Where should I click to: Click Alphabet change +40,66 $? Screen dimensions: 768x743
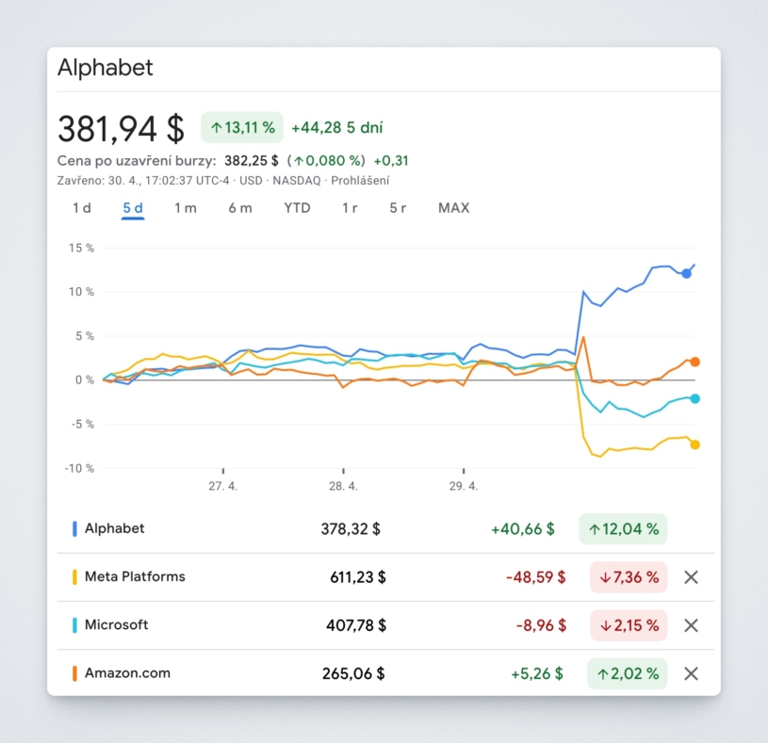(523, 529)
